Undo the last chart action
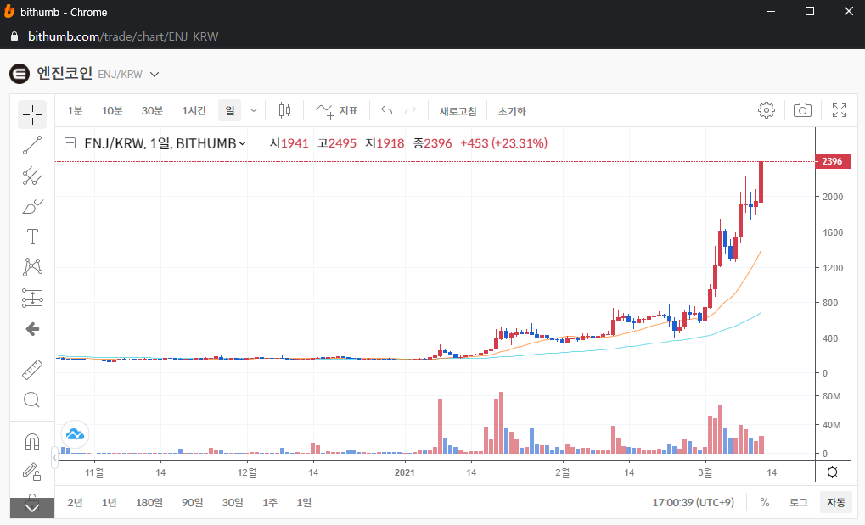 point(387,111)
